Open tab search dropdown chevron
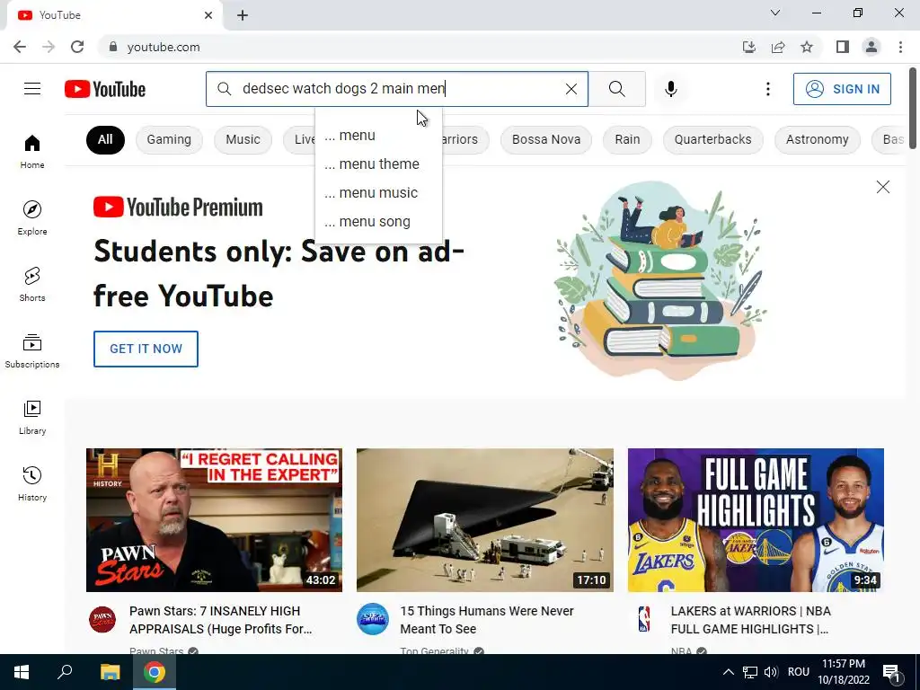The height and width of the screenshot is (690, 920). click(775, 13)
